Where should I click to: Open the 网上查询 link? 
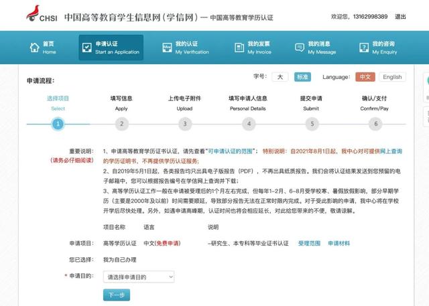tap(391, 151)
